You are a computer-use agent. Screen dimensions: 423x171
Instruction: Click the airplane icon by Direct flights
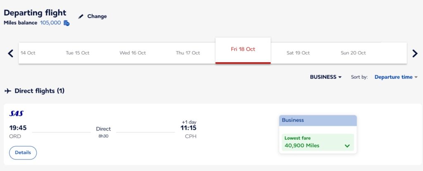pyautogui.click(x=8, y=91)
